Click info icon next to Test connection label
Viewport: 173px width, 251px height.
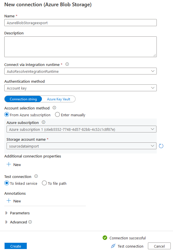tap(36, 176)
